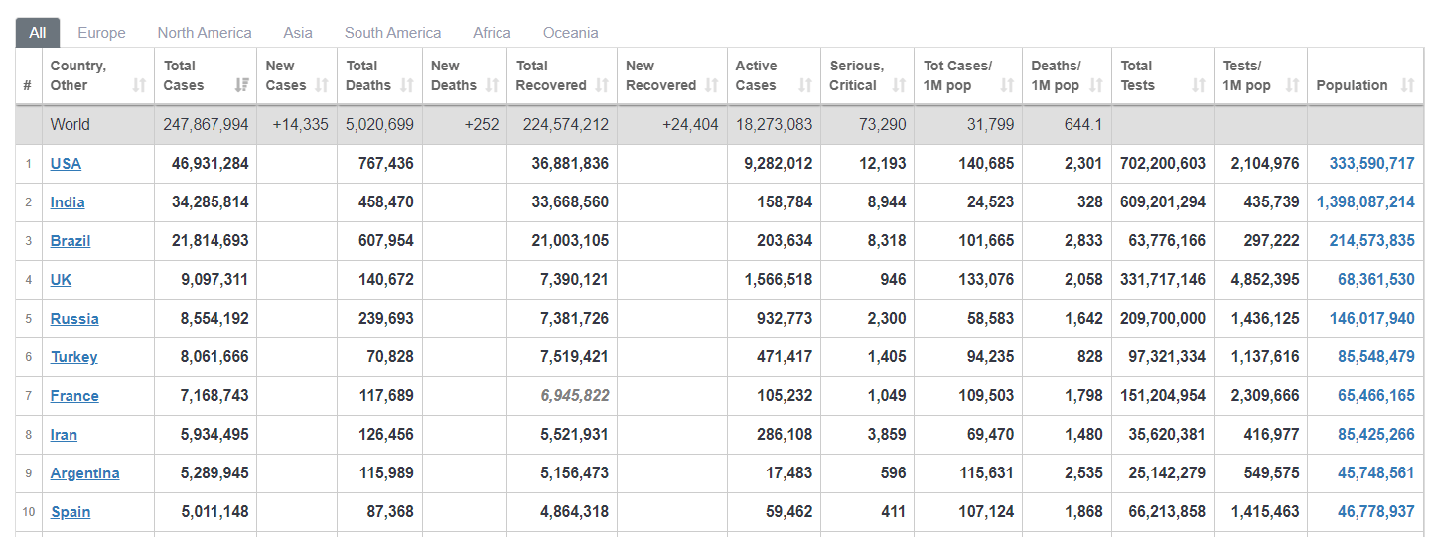1430x537 pixels.
Task: Select France total recovered 6,945,822
Action: [x=575, y=396]
